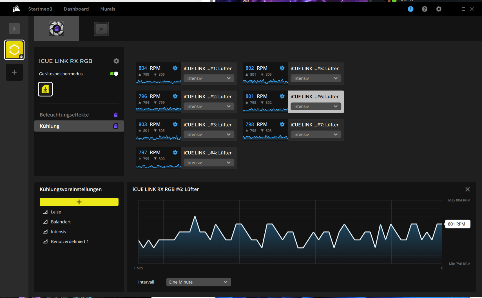Viewport: 482px width, 298px height.
Task: Choose the Leise cooling preset
Action: click(x=56, y=212)
